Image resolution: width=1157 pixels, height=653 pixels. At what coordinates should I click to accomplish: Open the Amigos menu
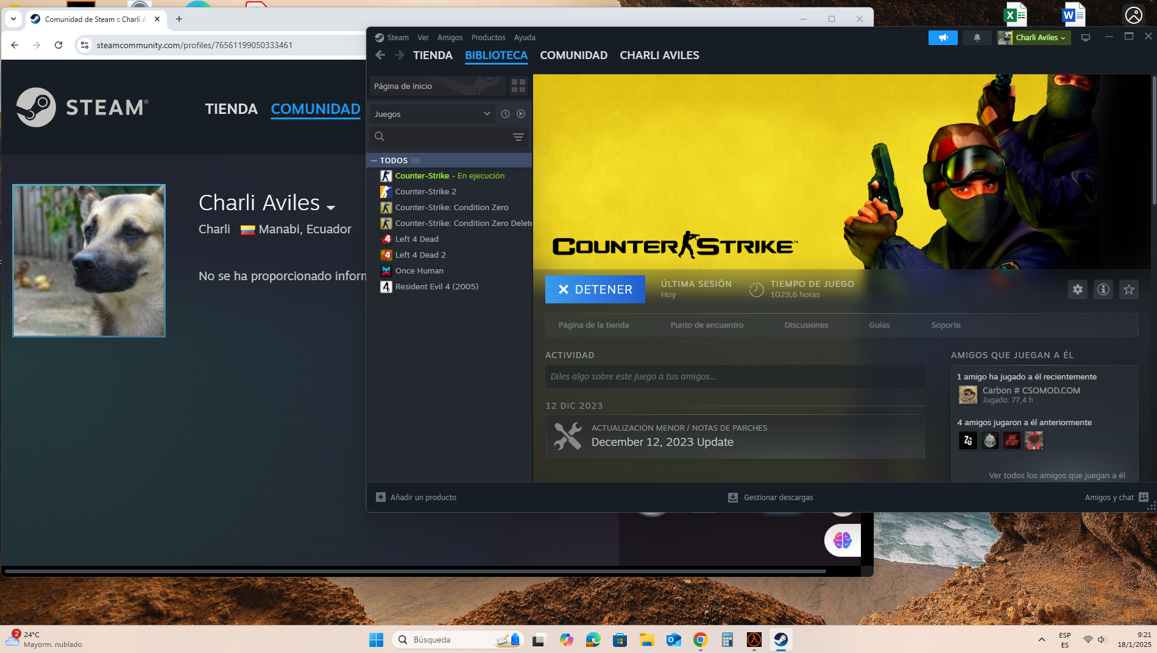pyautogui.click(x=450, y=38)
